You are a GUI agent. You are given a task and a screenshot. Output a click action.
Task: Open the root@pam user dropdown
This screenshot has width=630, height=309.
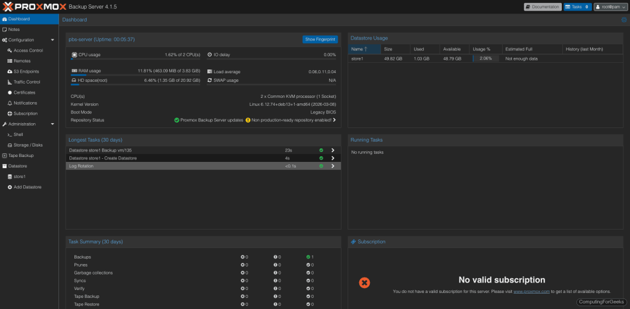tap(610, 7)
